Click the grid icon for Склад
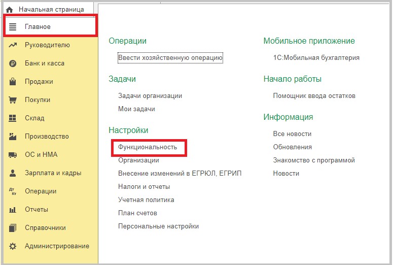Image resolution: width=393 pixels, height=265 pixels. pyautogui.click(x=13, y=118)
